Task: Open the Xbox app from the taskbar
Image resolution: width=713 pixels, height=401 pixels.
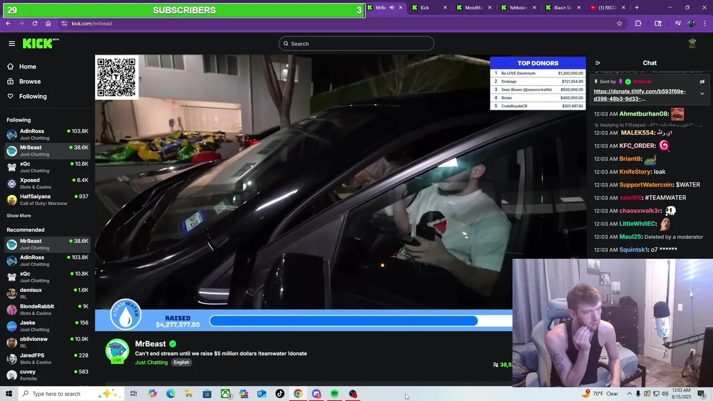Action: tap(226, 394)
